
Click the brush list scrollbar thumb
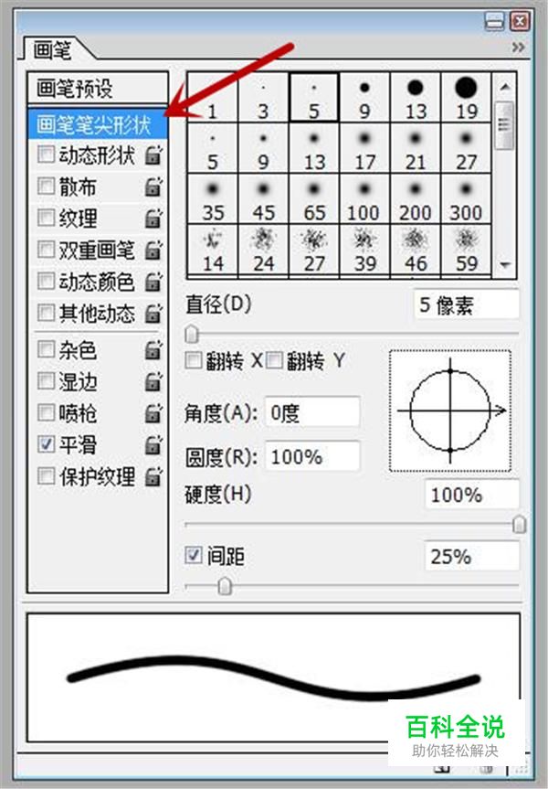505,124
